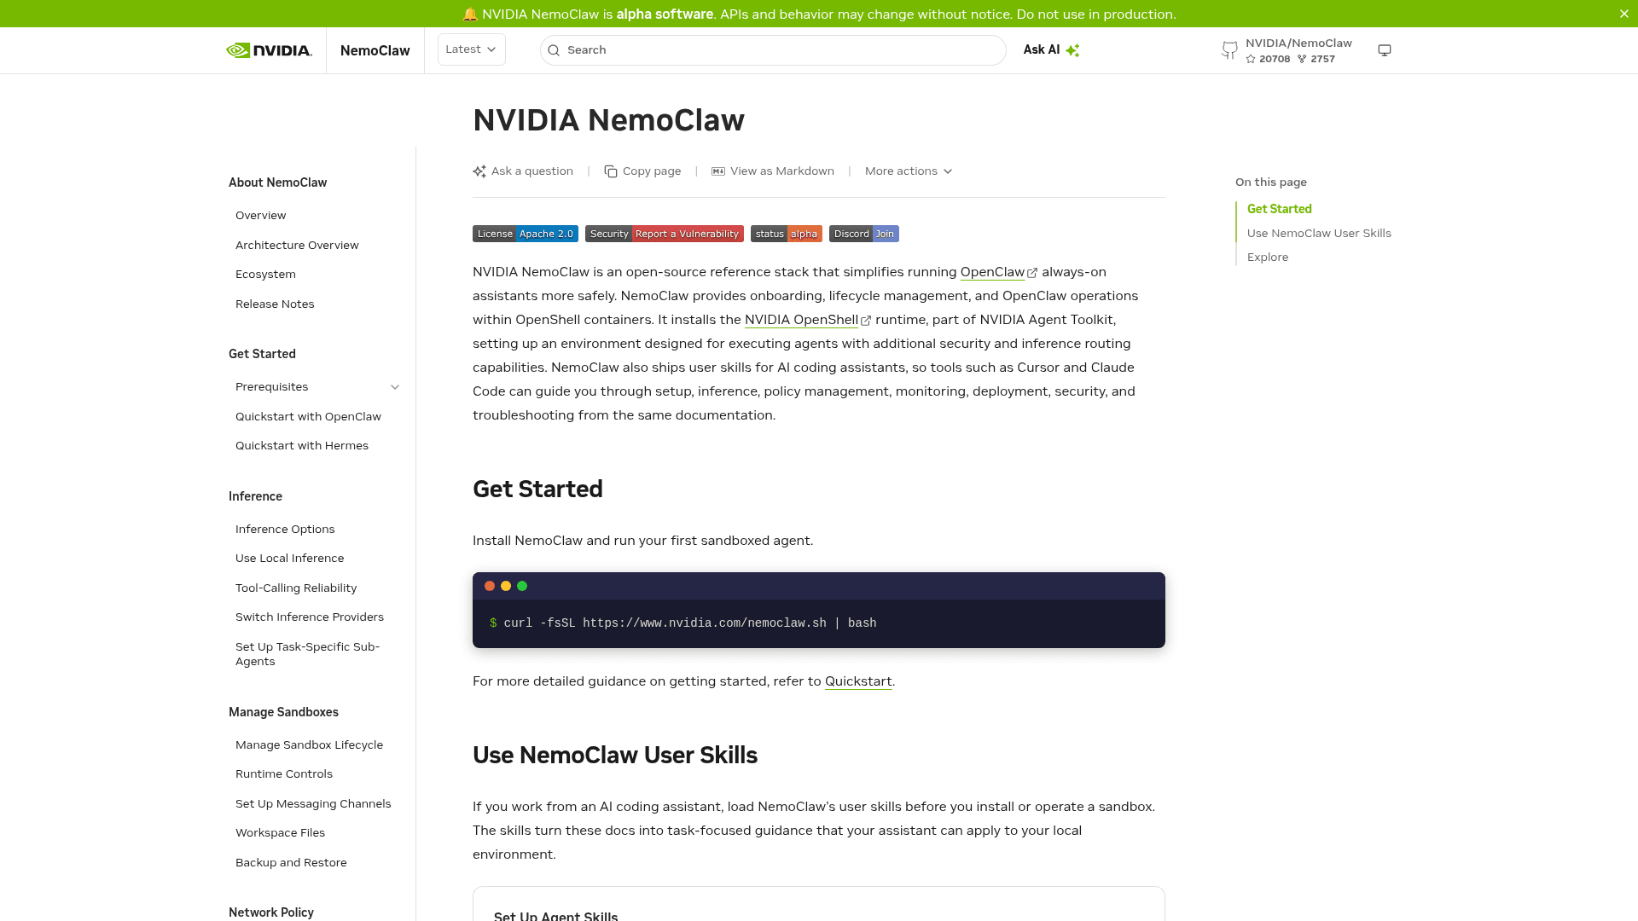Click the Discord Join badge
The height and width of the screenshot is (921, 1638).
pyautogui.click(x=864, y=234)
